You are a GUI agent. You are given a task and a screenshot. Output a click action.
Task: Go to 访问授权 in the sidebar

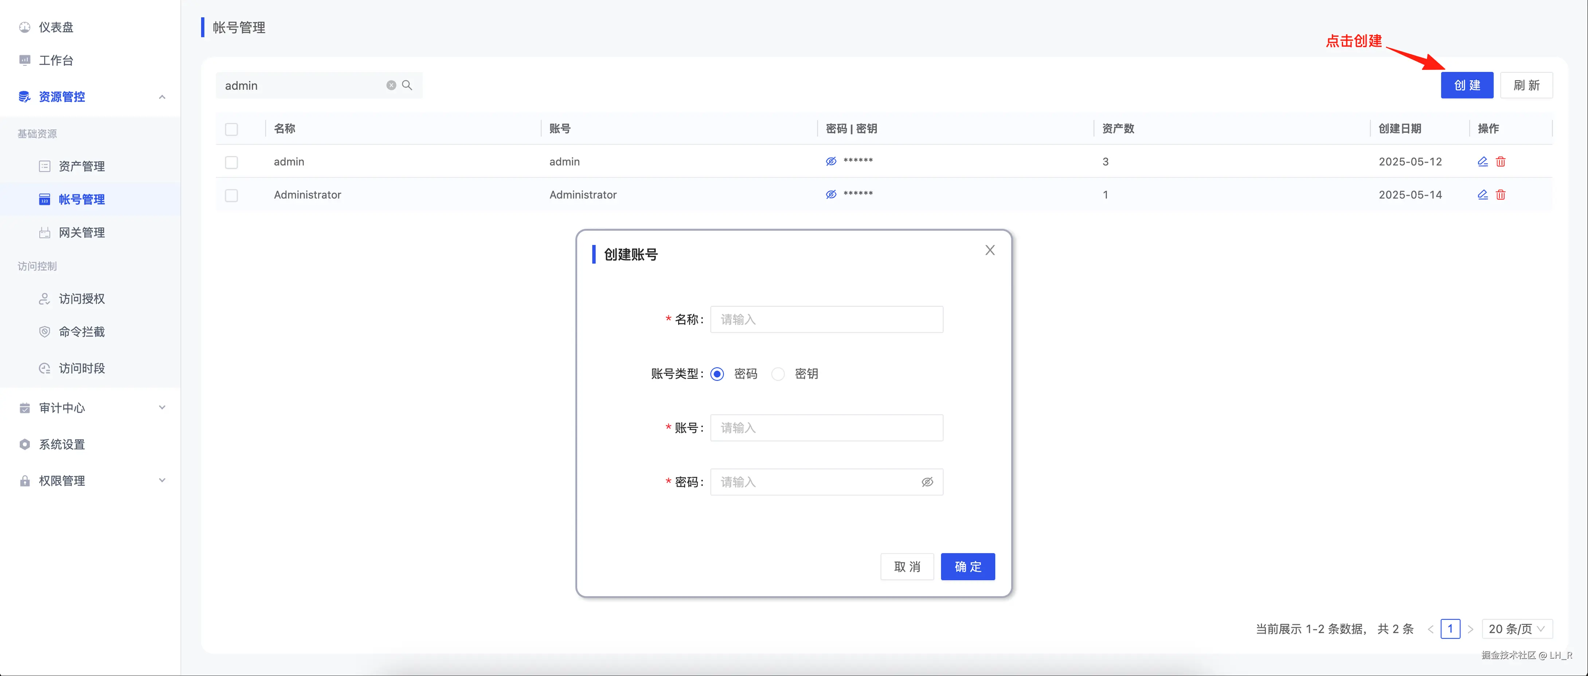[81, 299]
